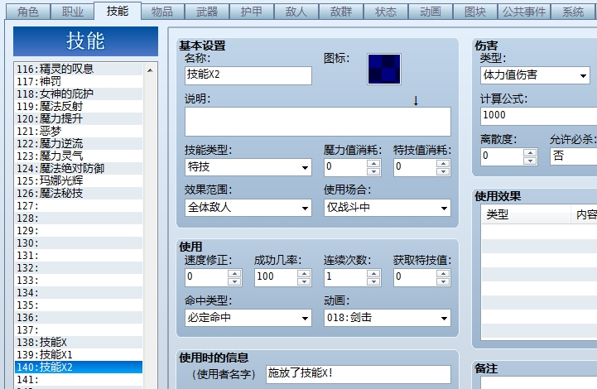Expand the 技能类型 dropdown

248,167
